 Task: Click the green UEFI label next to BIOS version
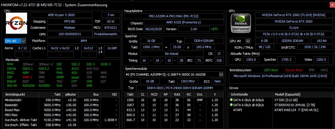click(x=214, y=29)
